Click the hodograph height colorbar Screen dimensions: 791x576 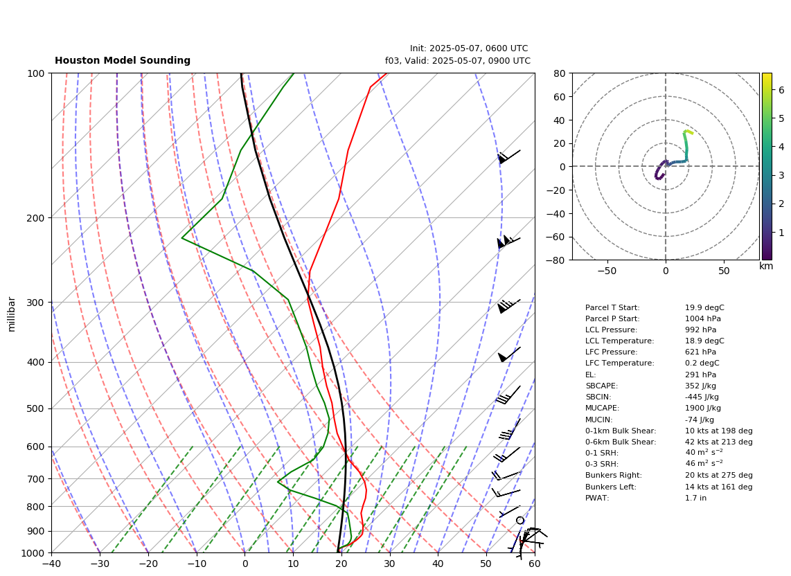click(x=767, y=166)
